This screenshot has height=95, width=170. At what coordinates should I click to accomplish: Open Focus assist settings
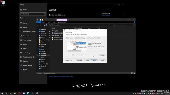point(26,36)
